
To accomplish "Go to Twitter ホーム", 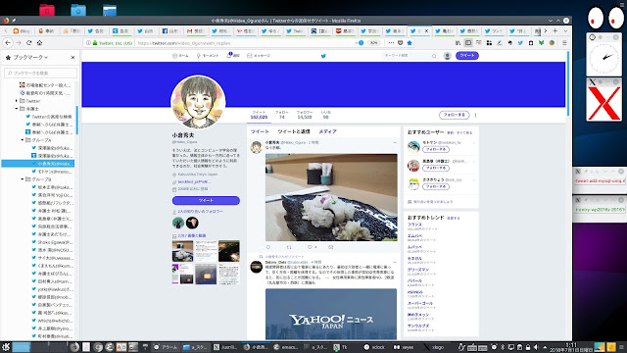I will click(180, 56).
